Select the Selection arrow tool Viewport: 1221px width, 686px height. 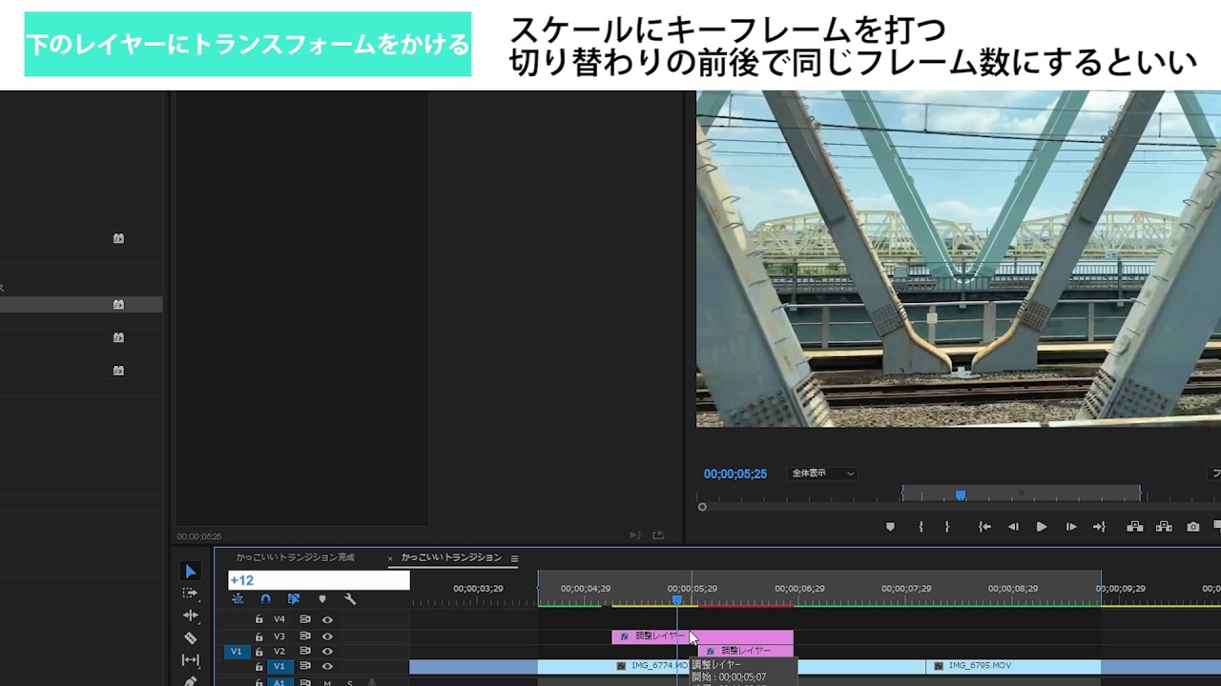[x=191, y=571]
